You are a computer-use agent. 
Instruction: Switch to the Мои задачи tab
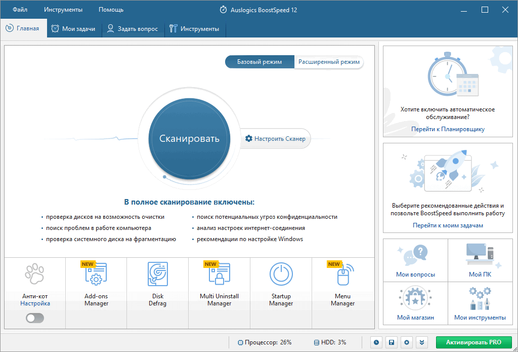74,29
